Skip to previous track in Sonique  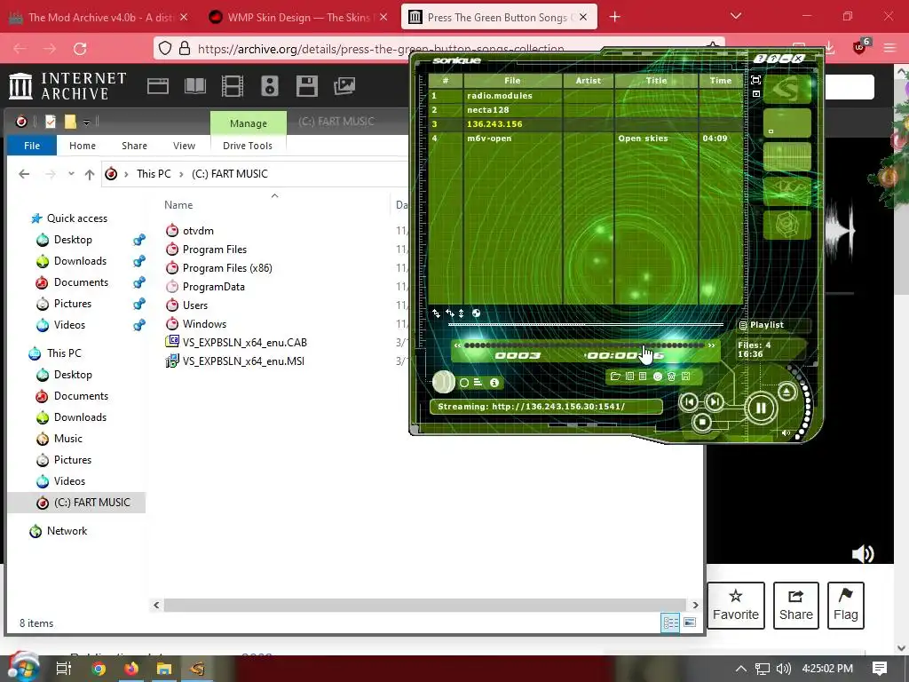tap(689, 401)
